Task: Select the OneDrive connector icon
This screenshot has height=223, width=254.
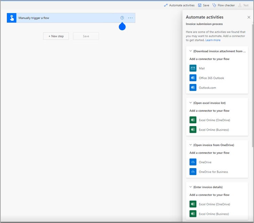Action: point(193,162)
